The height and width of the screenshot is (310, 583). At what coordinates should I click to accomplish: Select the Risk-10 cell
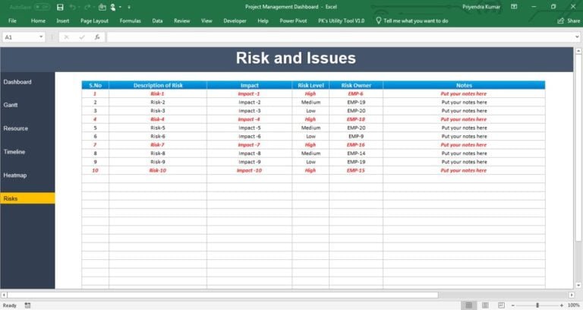click(x=158, y=170)
